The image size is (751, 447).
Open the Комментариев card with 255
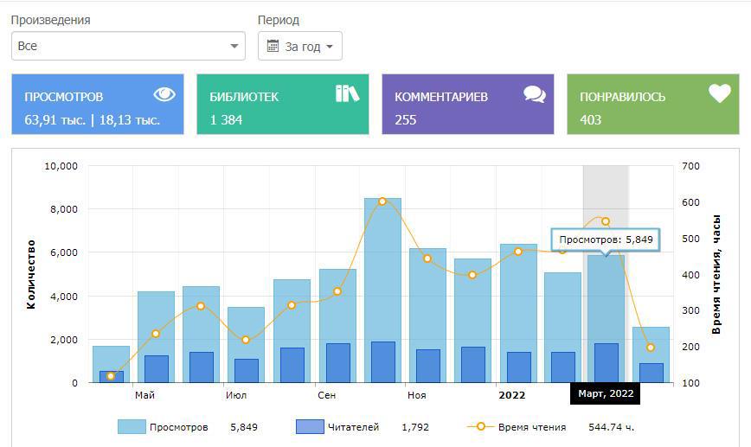pyautogui.click(x=468, y=105)
